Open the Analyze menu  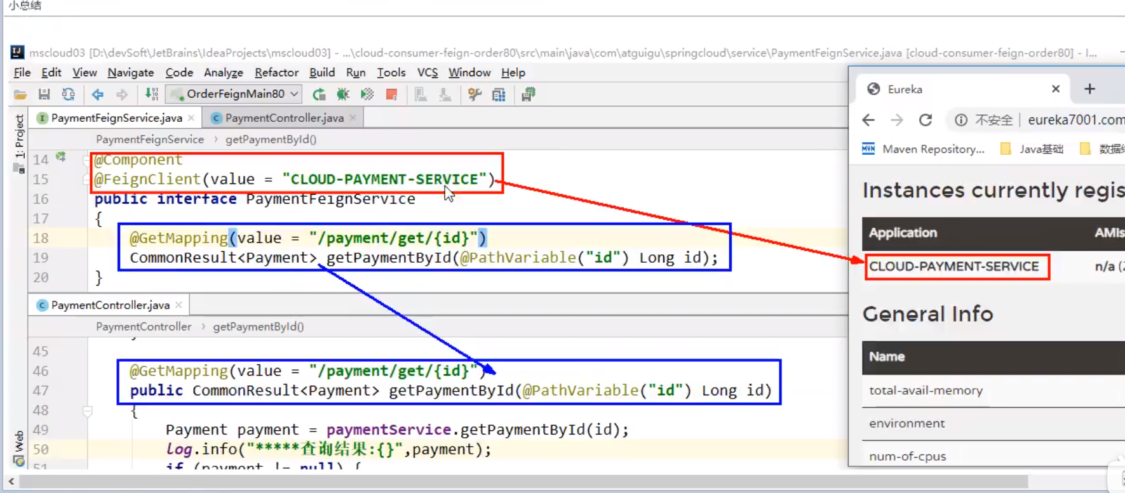[x=224, y=72]
